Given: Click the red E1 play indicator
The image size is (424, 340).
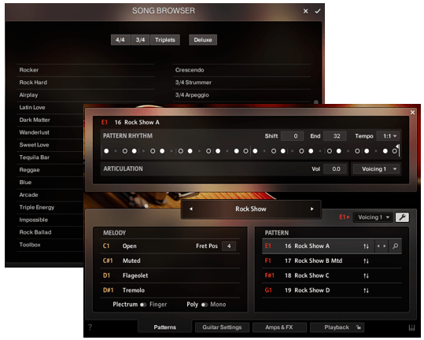Looking at the screenshot, I should pos(345,217).
